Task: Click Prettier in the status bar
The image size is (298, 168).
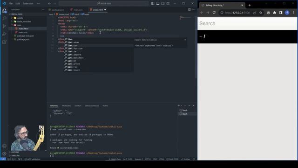Action: pos(185,159)
